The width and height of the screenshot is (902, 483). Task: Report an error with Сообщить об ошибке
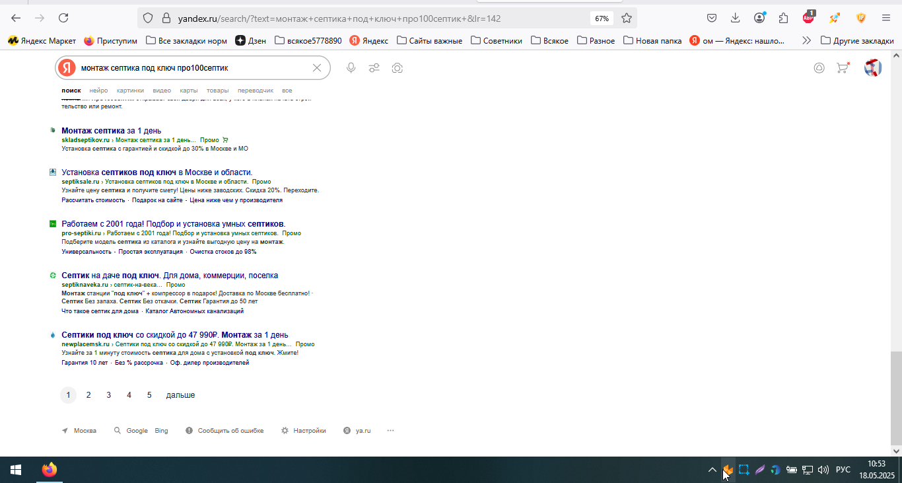(225, 430)
